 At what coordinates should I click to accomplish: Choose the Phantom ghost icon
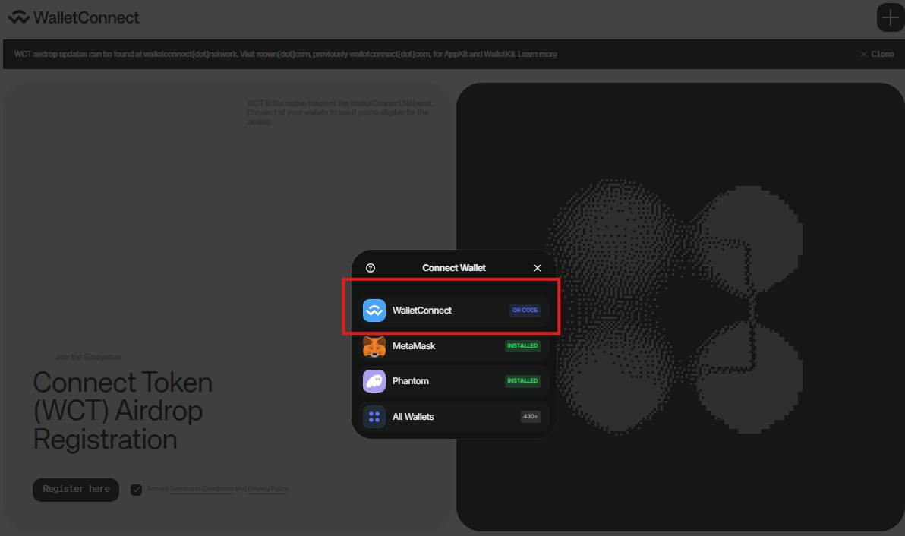(374, 381)
